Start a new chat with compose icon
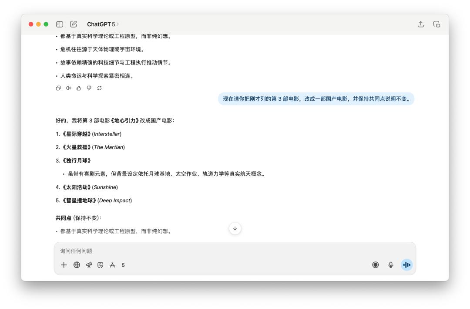Screen dimensions: 470x309 [73, 24]
